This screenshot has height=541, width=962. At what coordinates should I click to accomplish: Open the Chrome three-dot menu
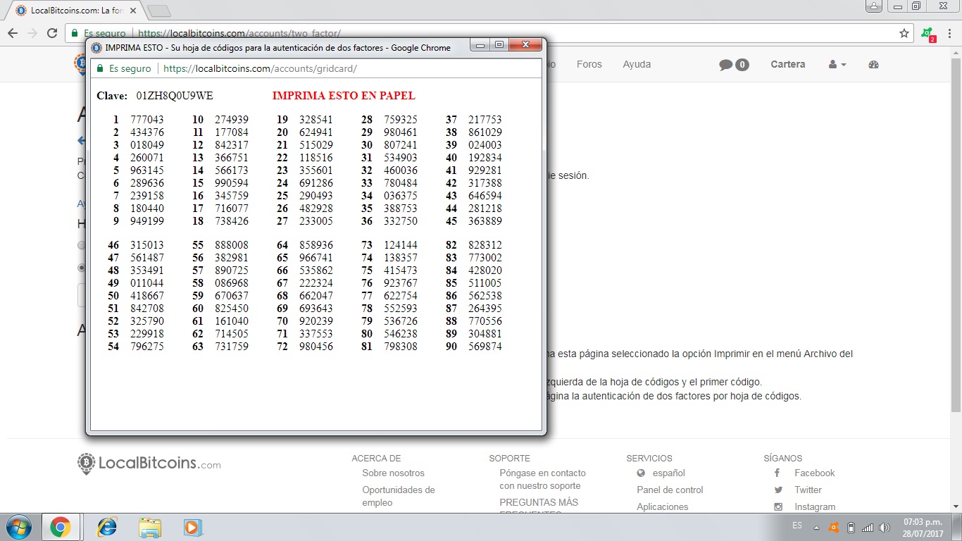tap(949, 33)
